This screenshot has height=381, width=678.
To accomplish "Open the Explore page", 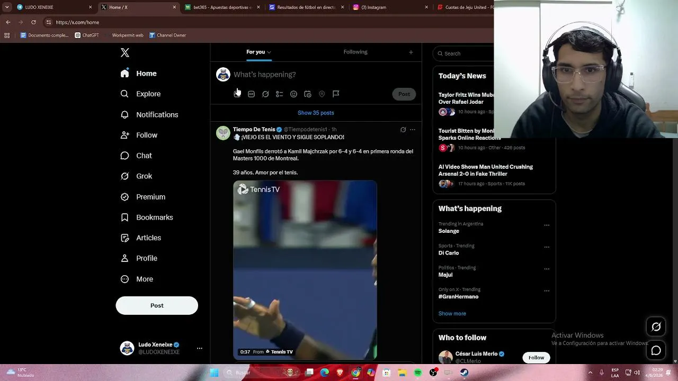I will [x=141, y=94].
